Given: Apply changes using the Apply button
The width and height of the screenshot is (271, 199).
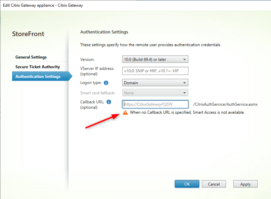Looking at the screenshot, I should tap(245, 184).
